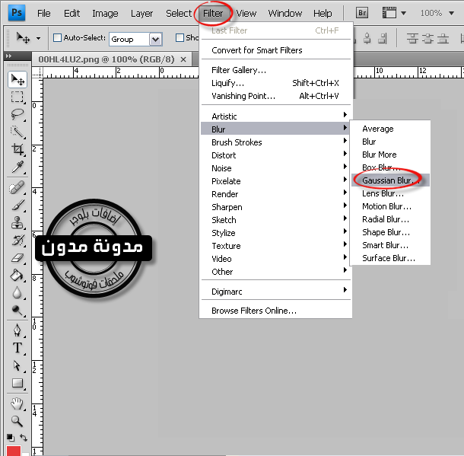Screen dimensions: 464x456
Task: Select the Blur drop tool
Action: click(x=17, y=293)
